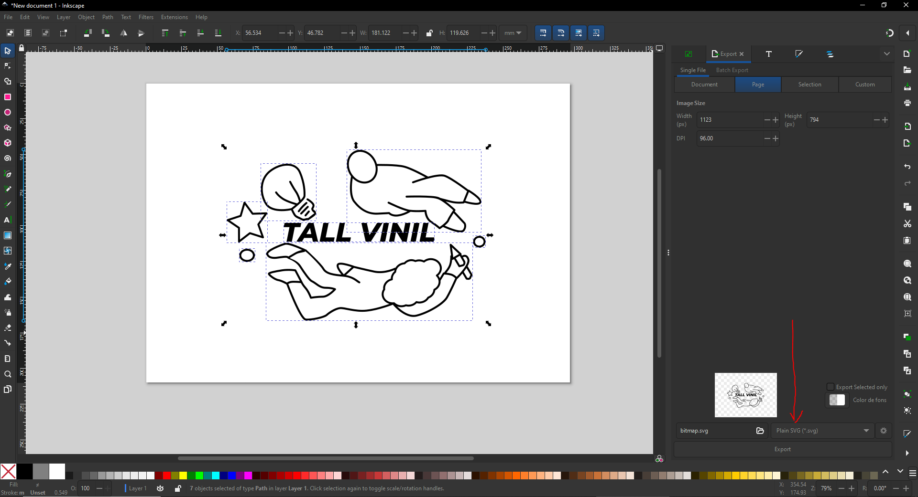The image size is (918, 497).
Task: Choose Document export area
Action: [x=704, y=85]
